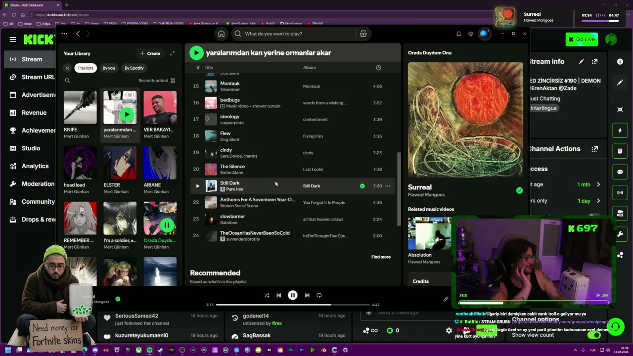Open the info icon in Kick's right toolbar
This screenshot has height=356, width=633.
[x=620, y=61]
